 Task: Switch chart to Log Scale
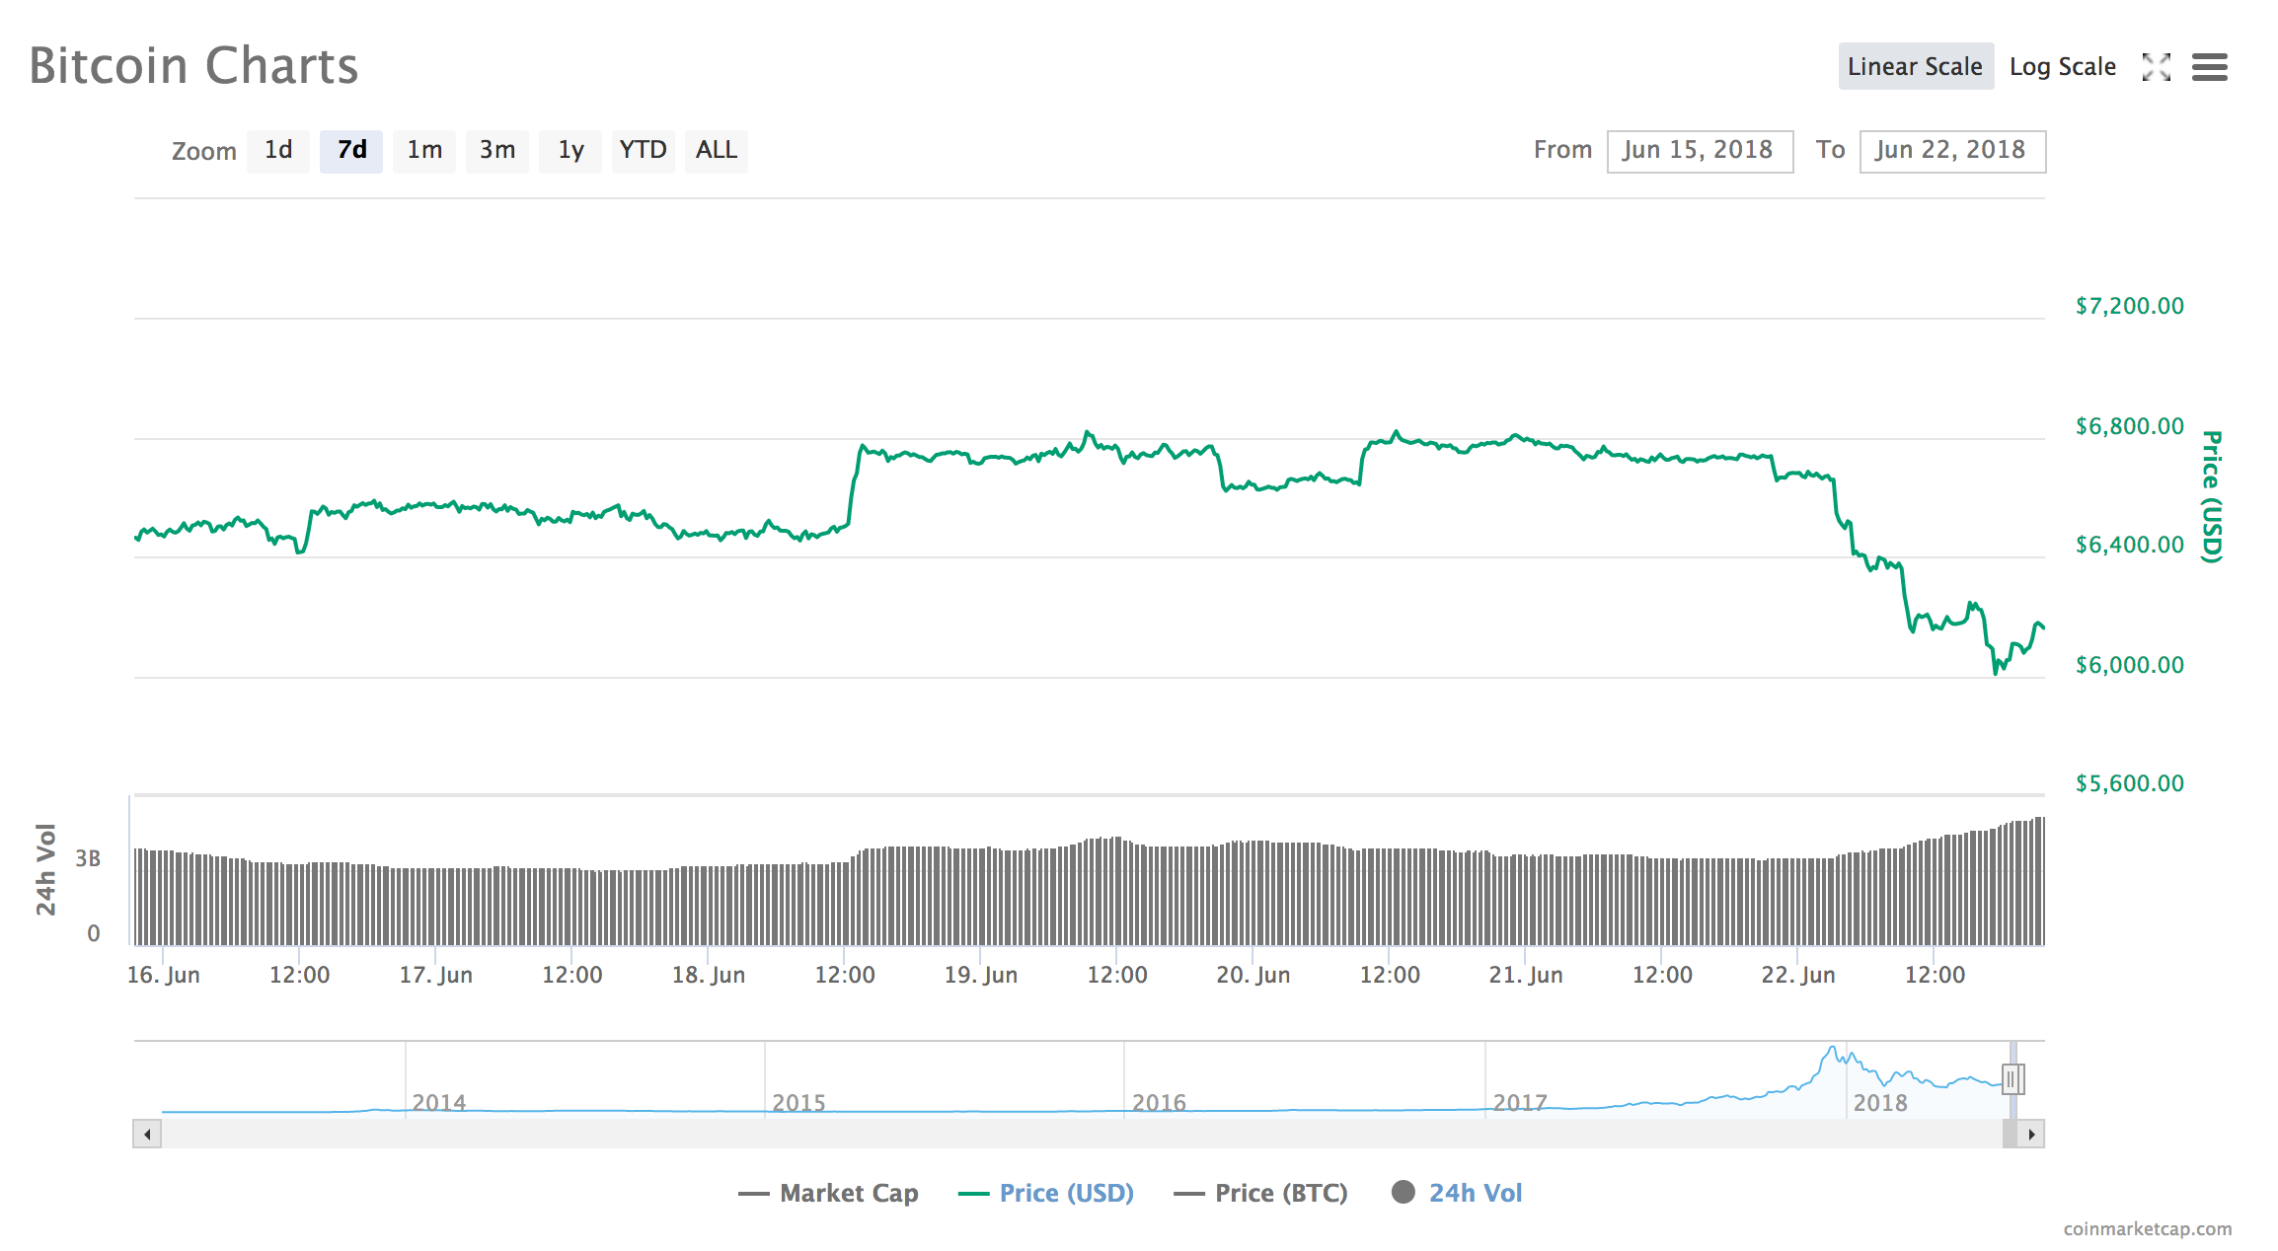click(x=2063, y=66)
